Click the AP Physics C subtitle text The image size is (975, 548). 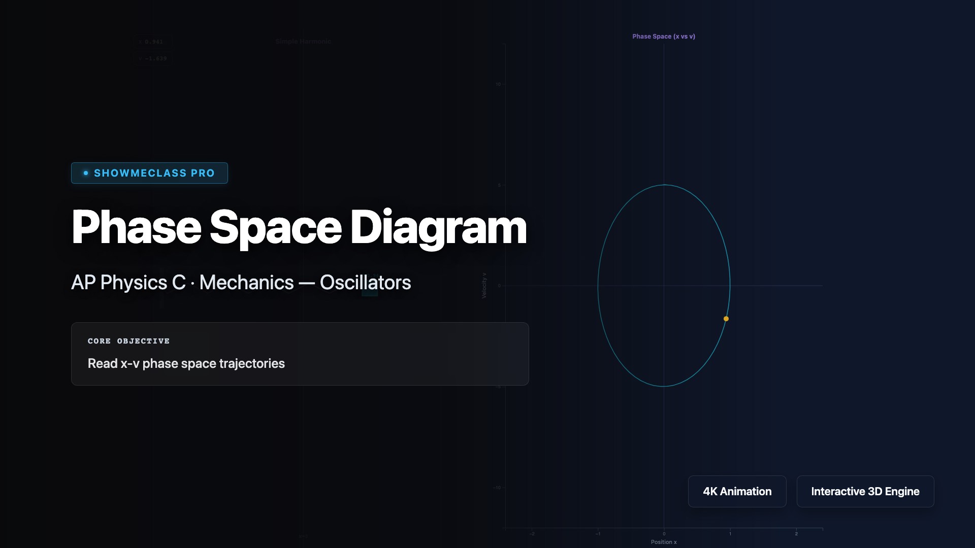point(241,283)
